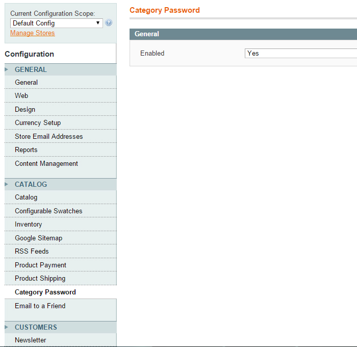Open Configurable Swatches settings
The image size is (357, 347).
pyautogui.click(x=48, y=211)
